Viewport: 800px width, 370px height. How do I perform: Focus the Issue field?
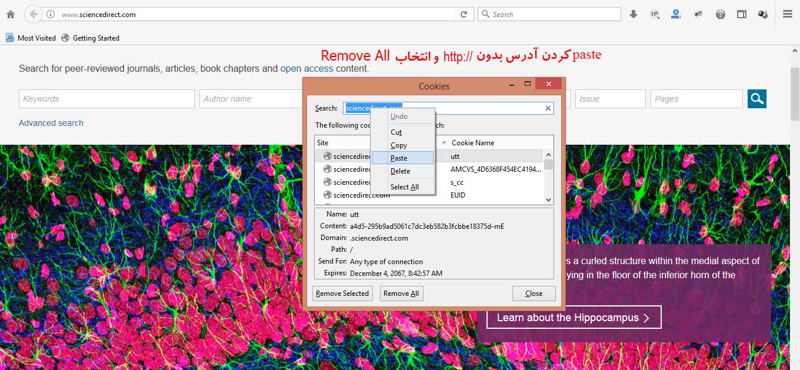pos(611,99)
